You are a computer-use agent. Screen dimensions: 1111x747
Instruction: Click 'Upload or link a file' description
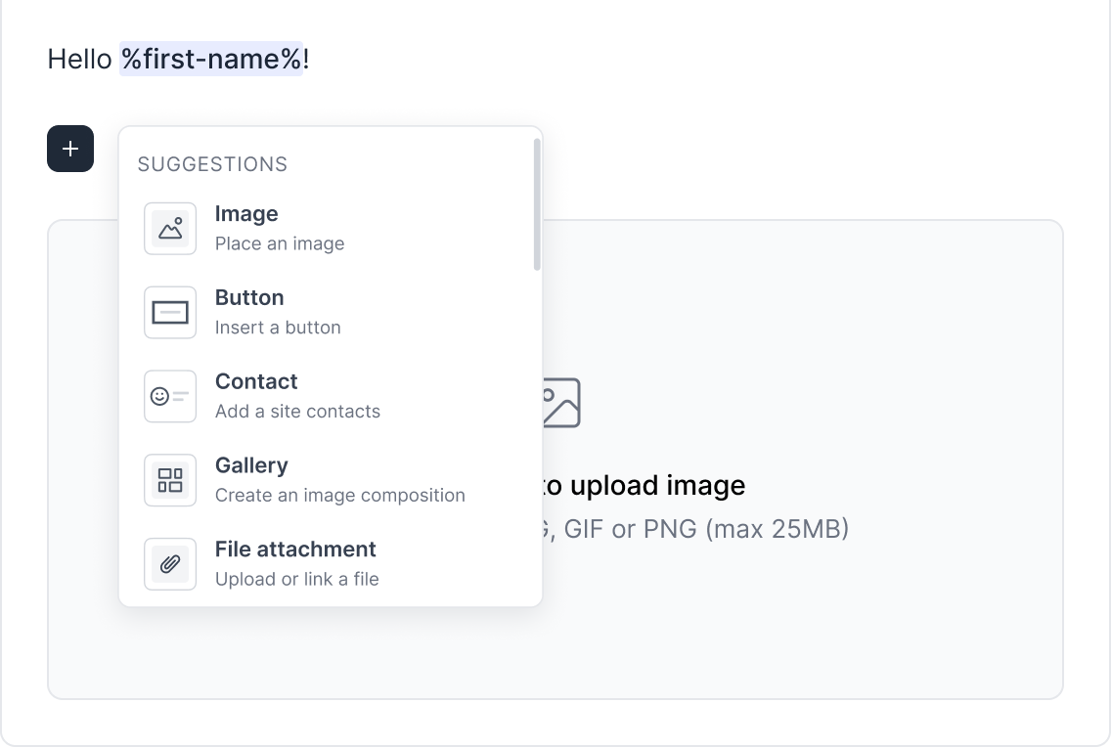click(297, 579)
